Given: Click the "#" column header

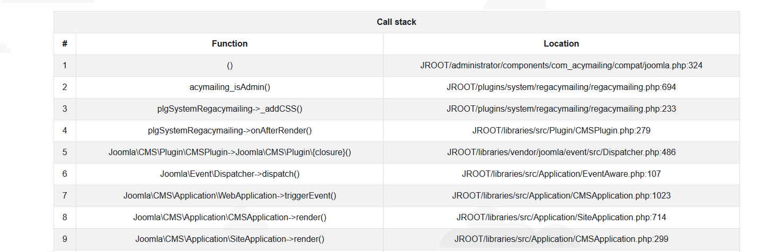Looking at the screenshot, I should tap(65, 43).
